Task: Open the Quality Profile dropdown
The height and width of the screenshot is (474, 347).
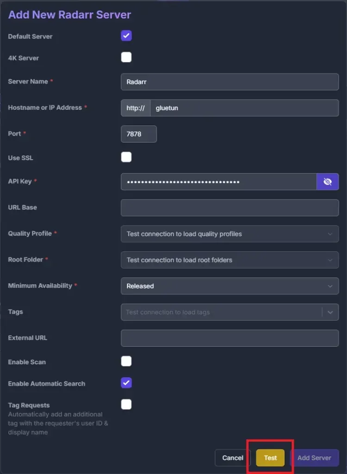Action: tap(229, 234)
